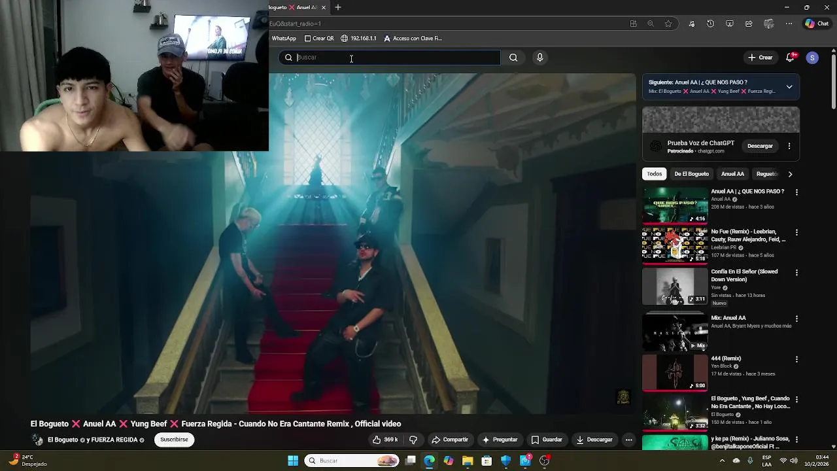Screen dimensions: 837x471
Task: Open the 192.168.1.1 bookmark
Action: pos(358,39)
